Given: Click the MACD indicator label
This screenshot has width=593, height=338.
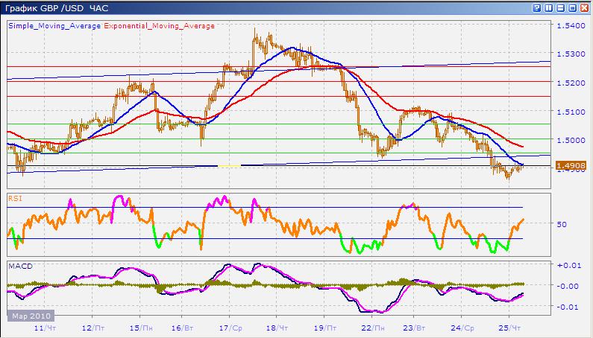Looking at the screenshot, I should [20, 266].
